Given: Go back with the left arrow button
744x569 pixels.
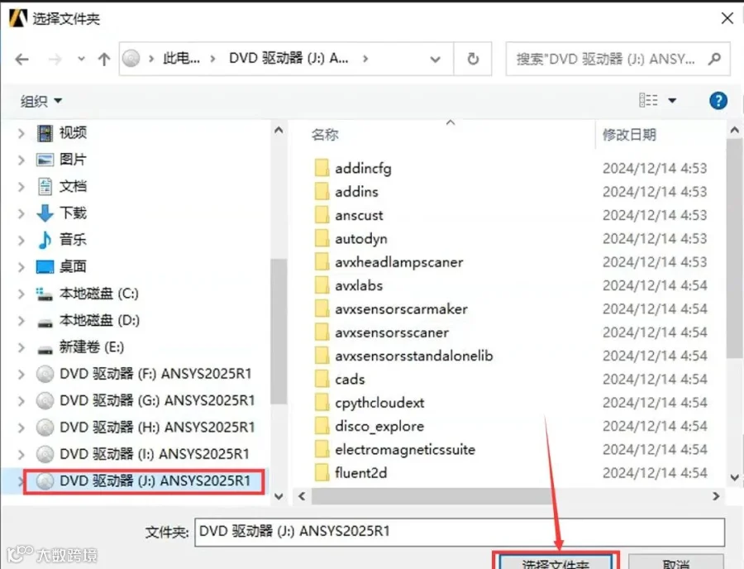Looking at the screenshot, I should pos(21,60).
